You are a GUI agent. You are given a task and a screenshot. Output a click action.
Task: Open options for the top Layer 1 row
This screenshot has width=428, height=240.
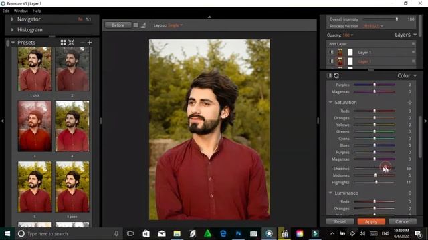413,52
